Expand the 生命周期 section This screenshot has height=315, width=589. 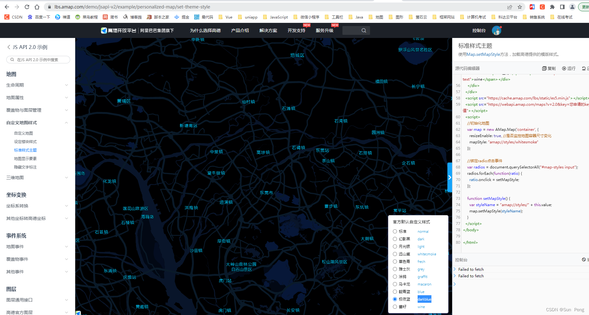tap(38, 85)
